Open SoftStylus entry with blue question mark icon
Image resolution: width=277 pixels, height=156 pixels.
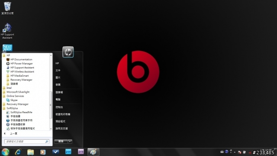19,120
